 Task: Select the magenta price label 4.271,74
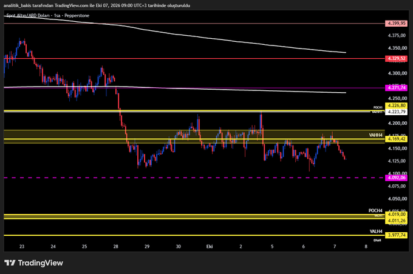tap(397, 88)
